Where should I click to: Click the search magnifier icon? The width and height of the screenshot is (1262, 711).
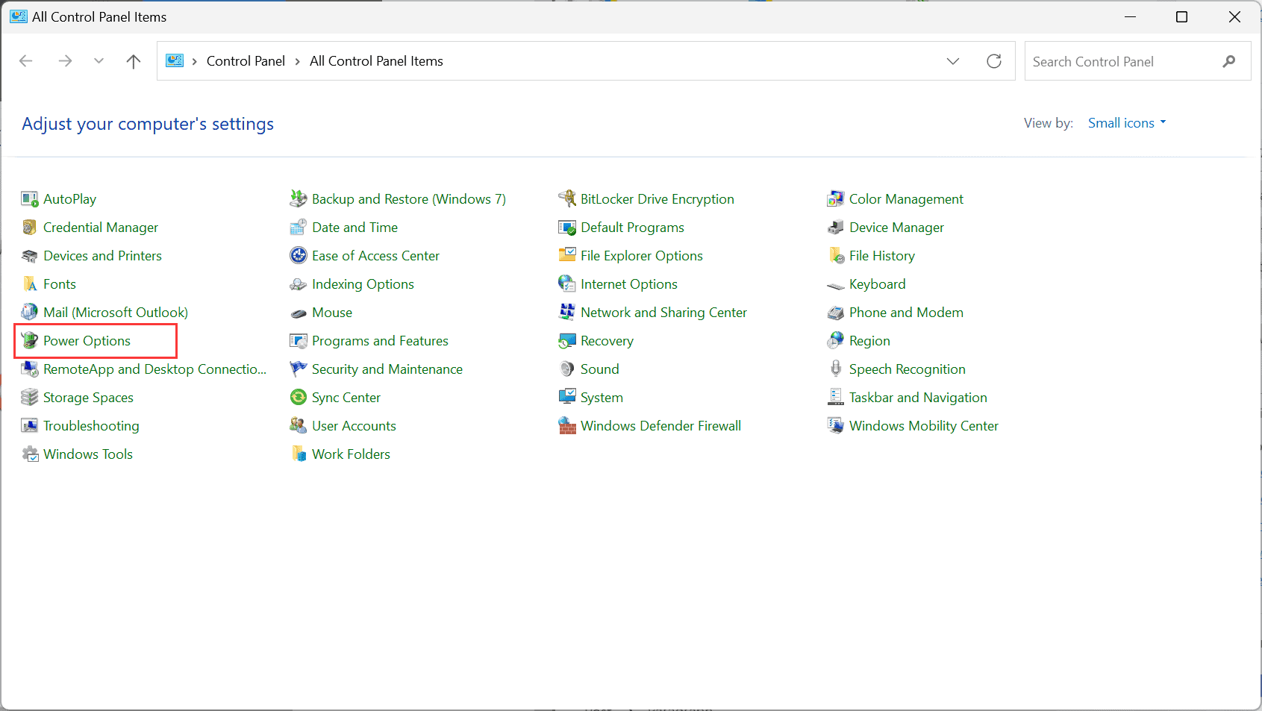pyautogui.click(x=1228, y=61)
